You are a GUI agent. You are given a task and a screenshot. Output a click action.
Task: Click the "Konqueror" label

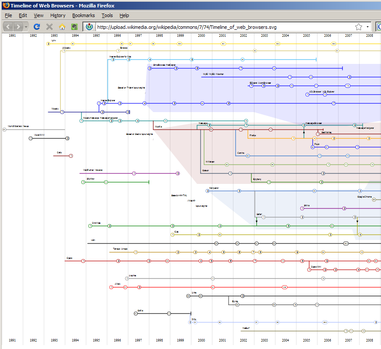214,187
